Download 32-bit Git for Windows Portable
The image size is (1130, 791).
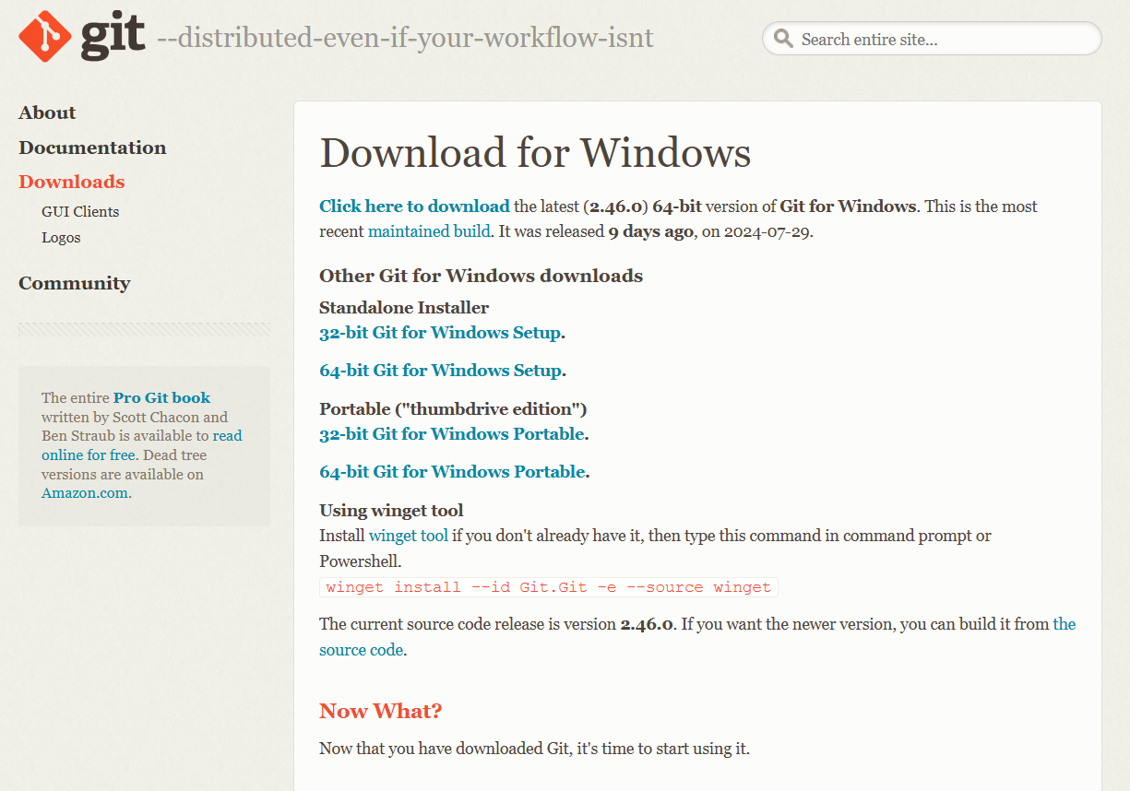tap(452, 434)
